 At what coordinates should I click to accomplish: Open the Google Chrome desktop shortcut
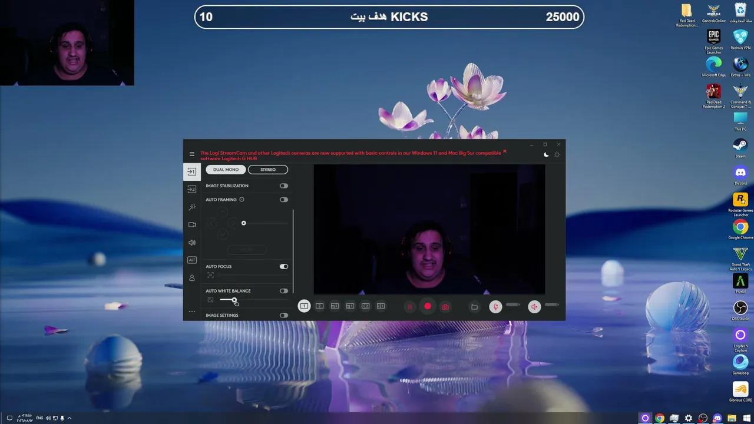[740, 229]
